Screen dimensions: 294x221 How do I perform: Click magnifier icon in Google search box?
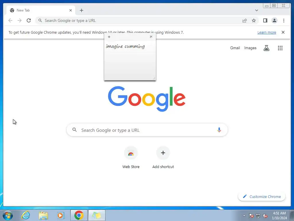[74, 130]
